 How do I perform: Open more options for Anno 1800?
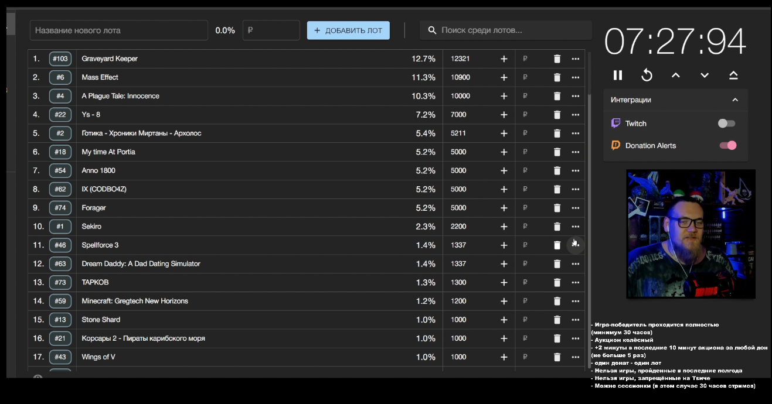pyautogui.click(x=575, y=170)
